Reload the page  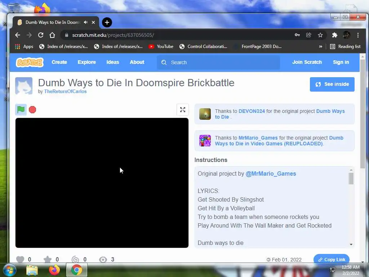(x=41, y=35)
